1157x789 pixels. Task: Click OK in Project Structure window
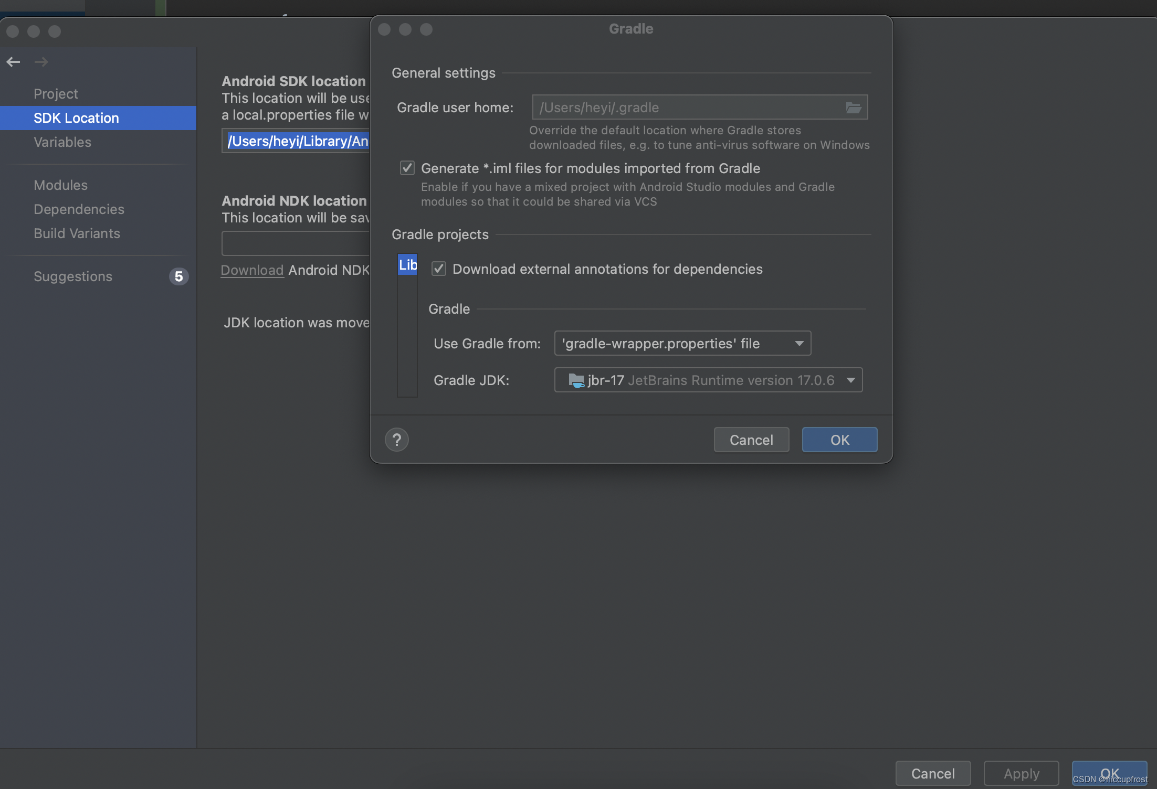1109,773
